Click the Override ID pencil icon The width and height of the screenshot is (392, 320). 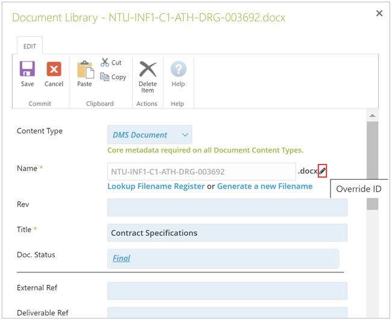(322, 171)
